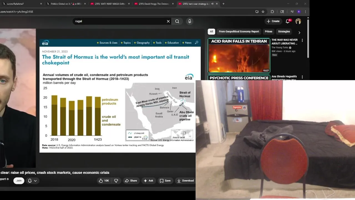Clear the YouTube search text
355x200 pixels.
pyautogui.click(x=168, y=21)
